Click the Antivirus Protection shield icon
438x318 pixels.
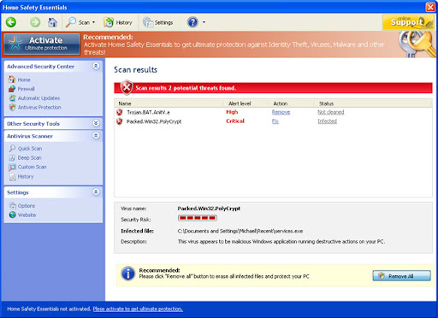pos(12,107)
